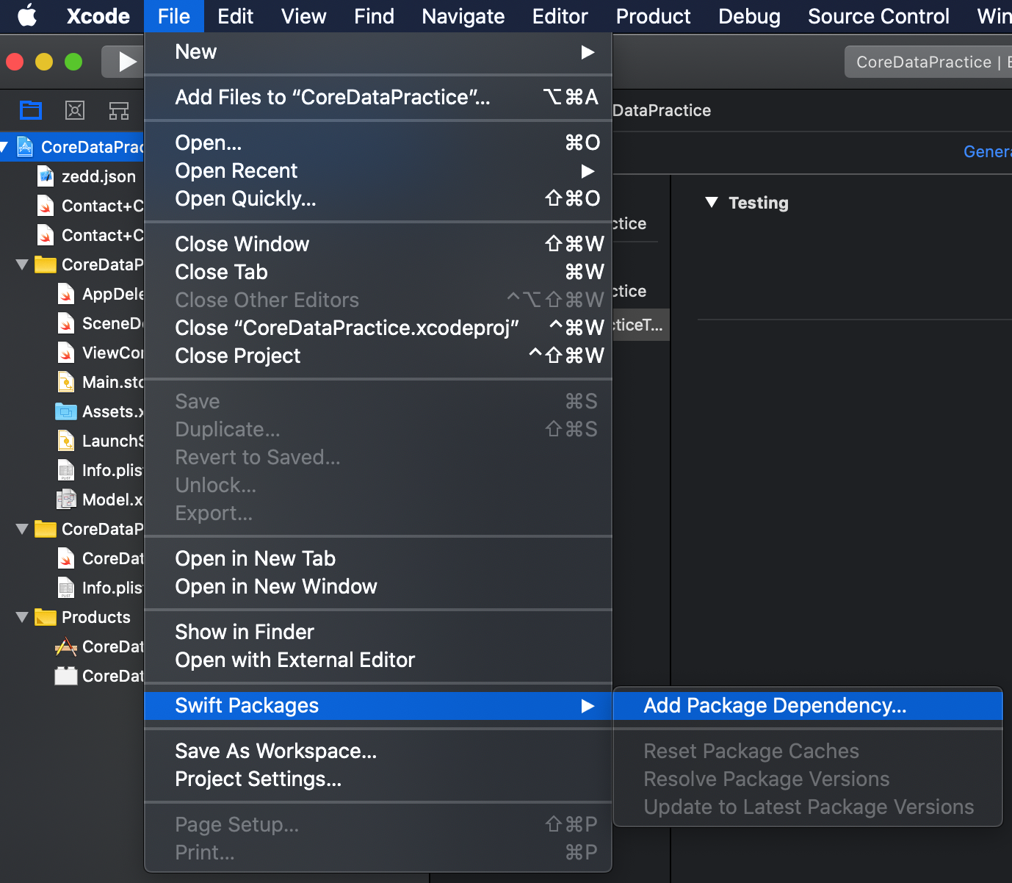
Task: Collapse the Products group
Action: click(22, 617)
